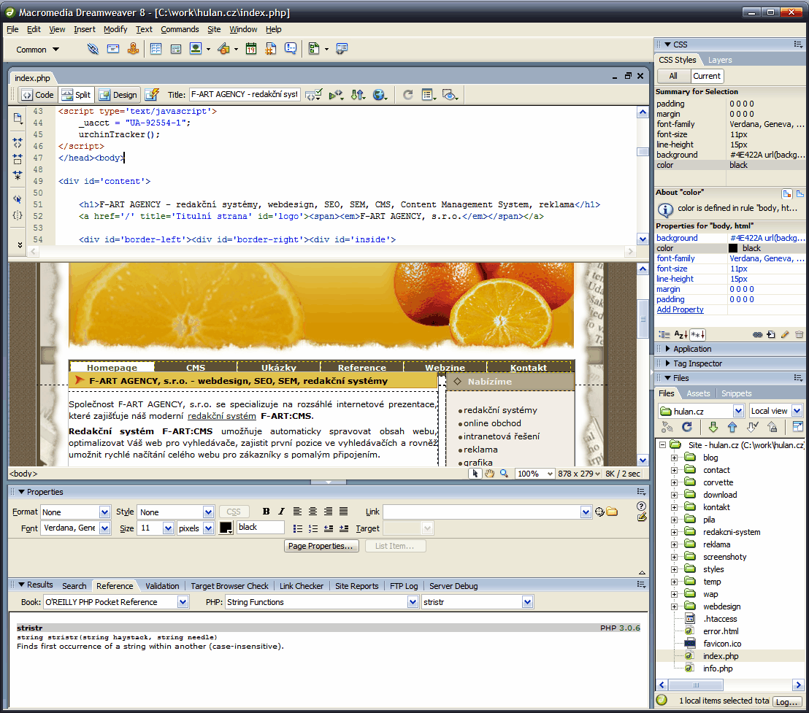Insert Comment icon in Common toolbar

click(x=291, y=49)
